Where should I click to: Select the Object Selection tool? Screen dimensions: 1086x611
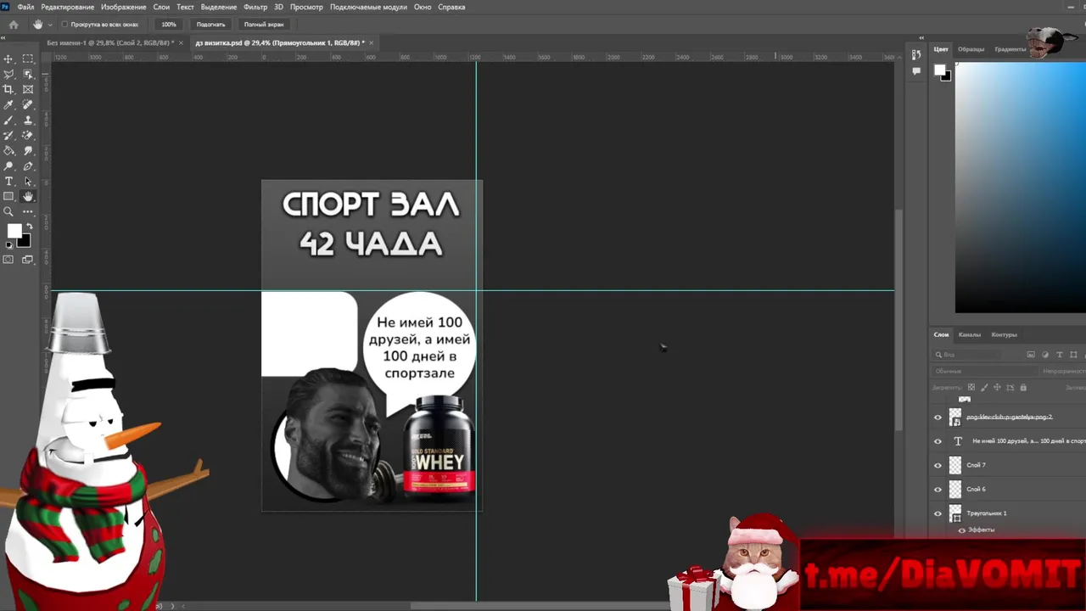click(x=28, y=74)
